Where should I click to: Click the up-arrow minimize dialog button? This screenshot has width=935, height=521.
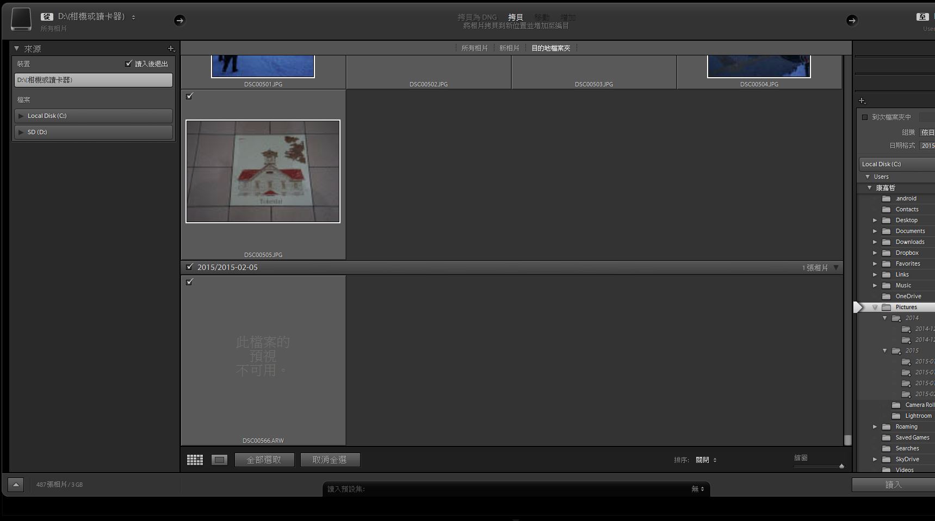(16, 484)
